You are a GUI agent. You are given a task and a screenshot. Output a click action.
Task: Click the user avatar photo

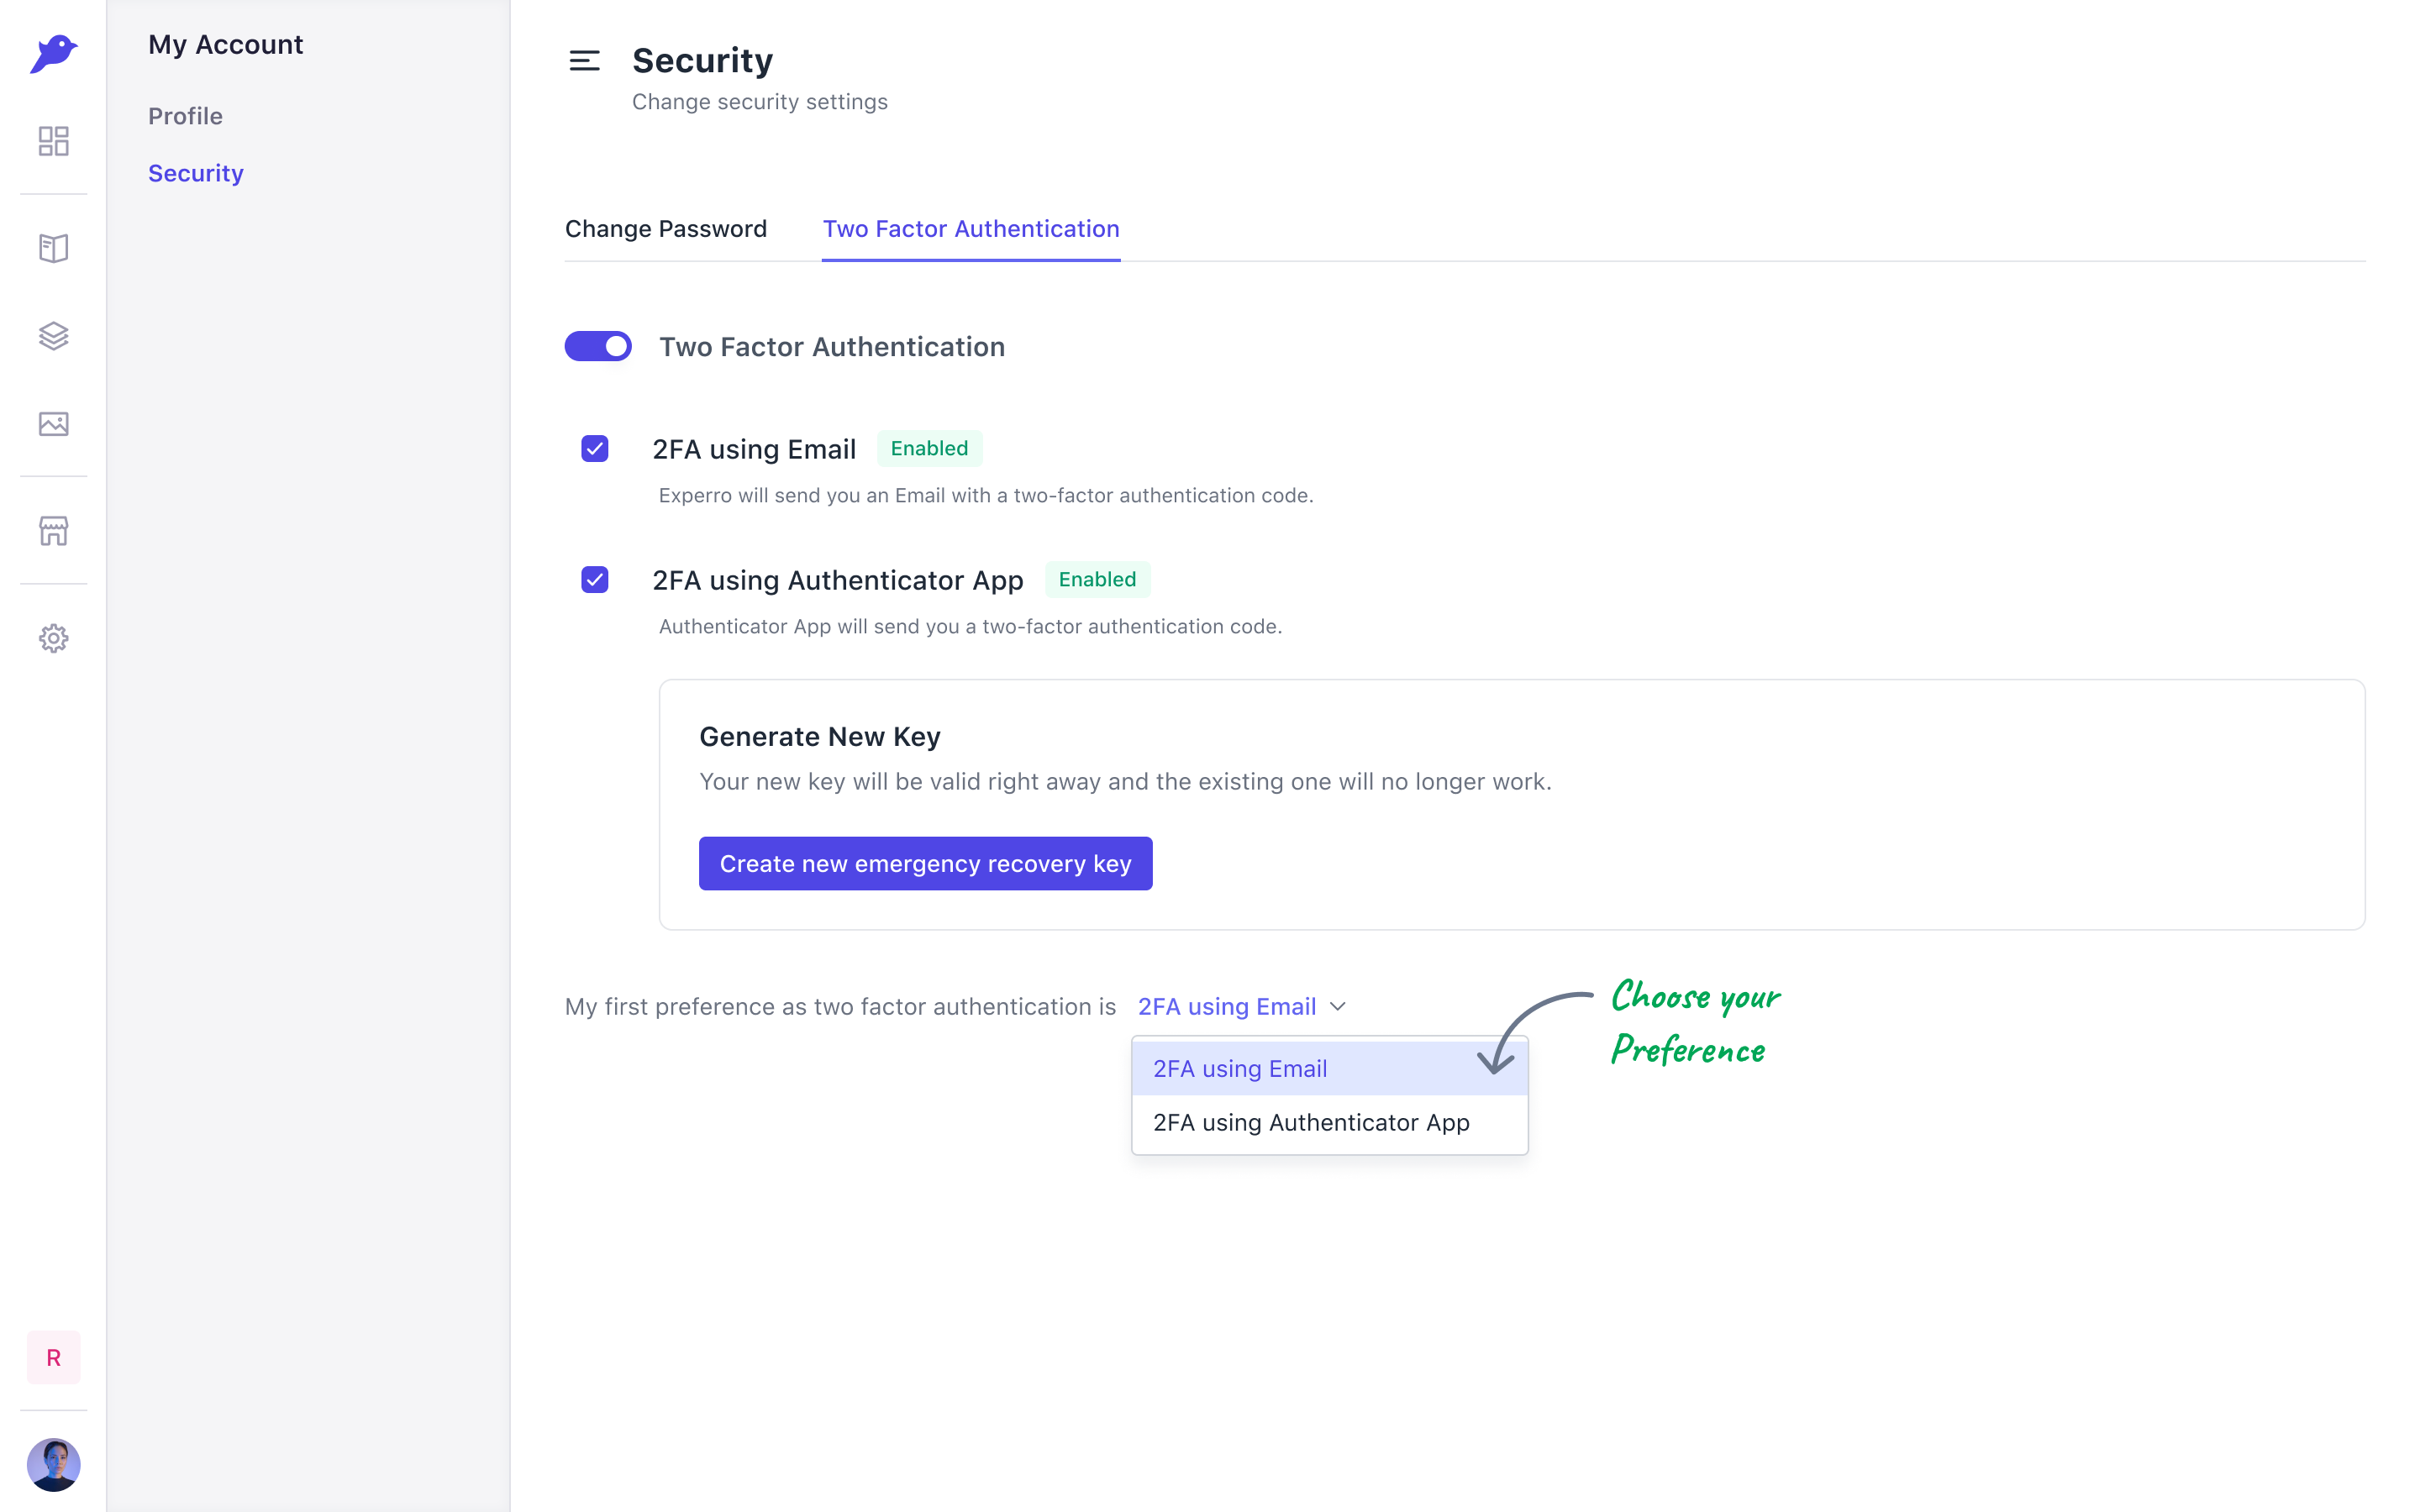coord(54,1465)
